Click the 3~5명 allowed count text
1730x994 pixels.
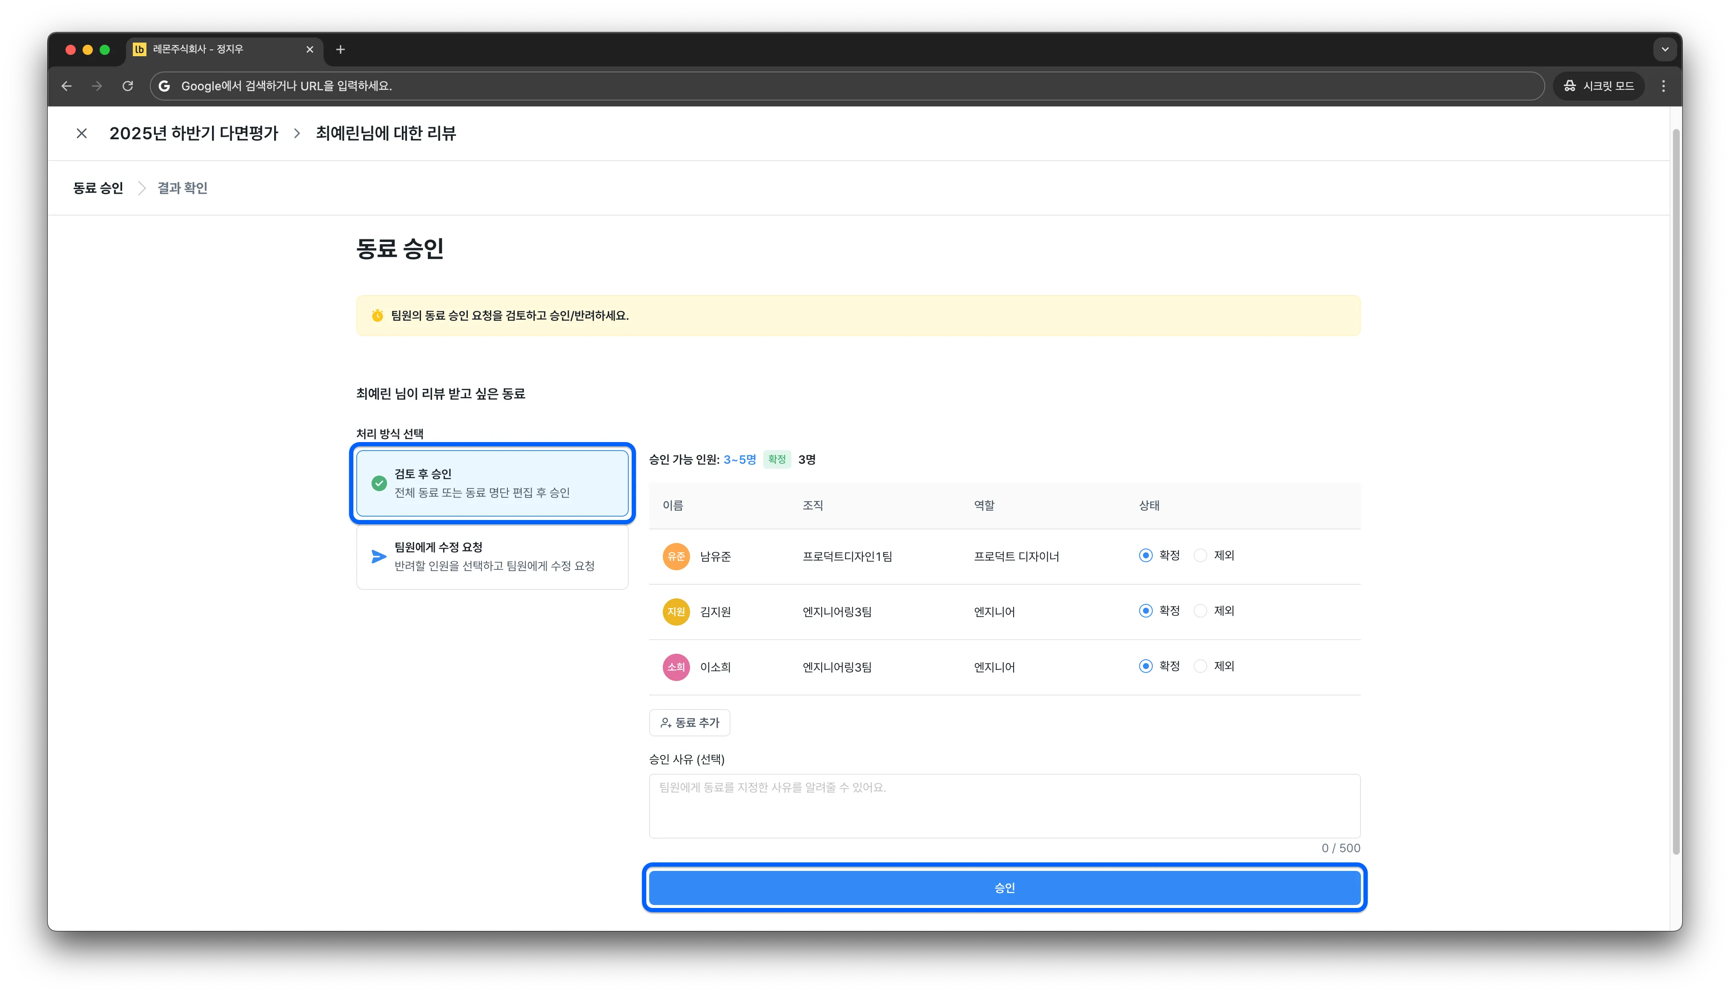click(x=739, y=460)
